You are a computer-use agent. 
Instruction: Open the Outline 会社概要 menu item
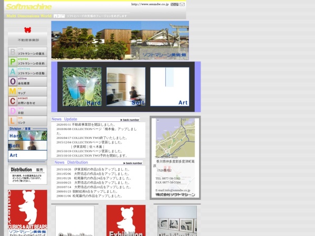(x=28, y=81)
